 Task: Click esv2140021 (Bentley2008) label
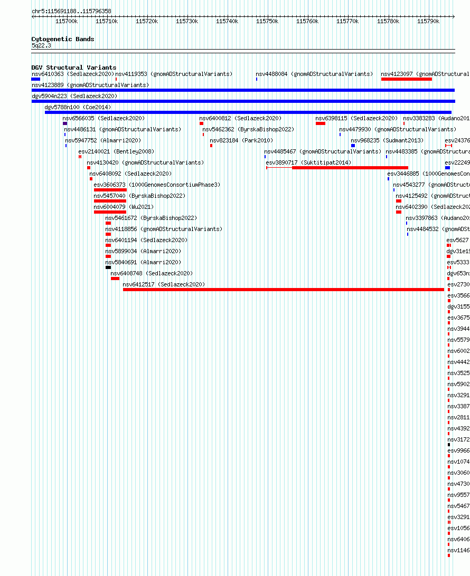coord(116,151)
